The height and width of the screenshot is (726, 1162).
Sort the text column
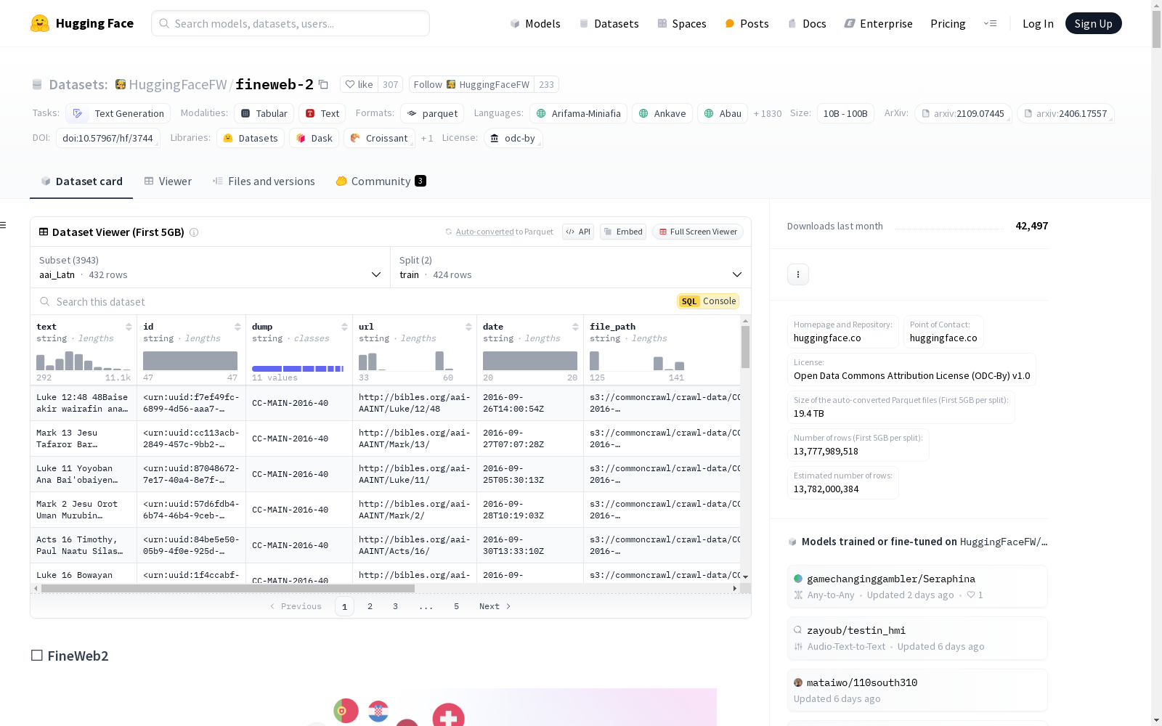pos(129,327)
